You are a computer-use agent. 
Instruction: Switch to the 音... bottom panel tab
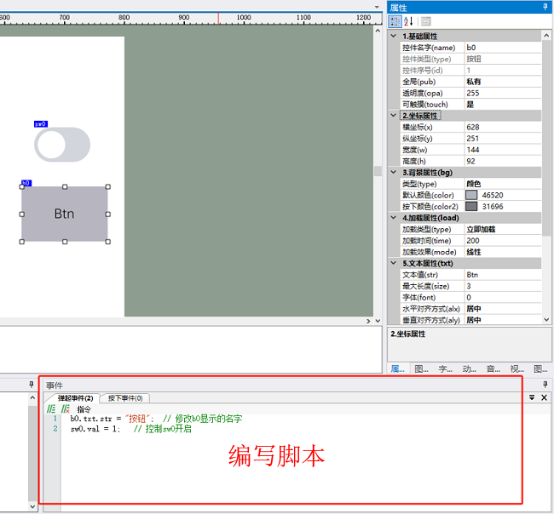[493, 369]
